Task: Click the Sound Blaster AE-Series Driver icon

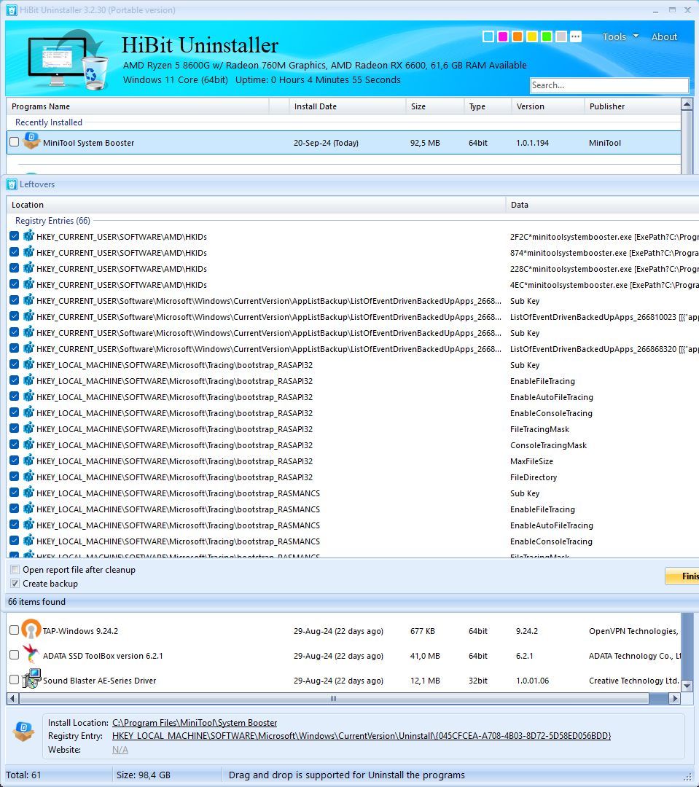Action: pos(31,678)
